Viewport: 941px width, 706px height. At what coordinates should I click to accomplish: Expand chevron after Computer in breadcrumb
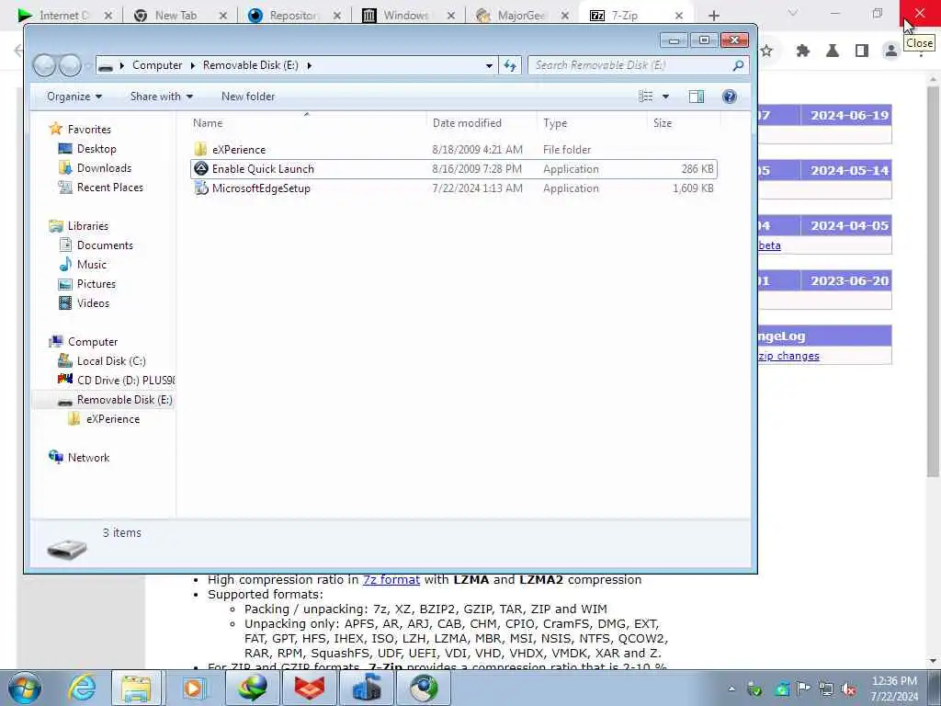(x=193, y=65)
